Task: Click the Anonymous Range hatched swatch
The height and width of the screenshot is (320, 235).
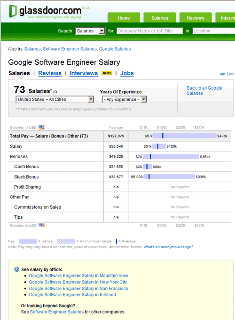Action: coord(66,241)
